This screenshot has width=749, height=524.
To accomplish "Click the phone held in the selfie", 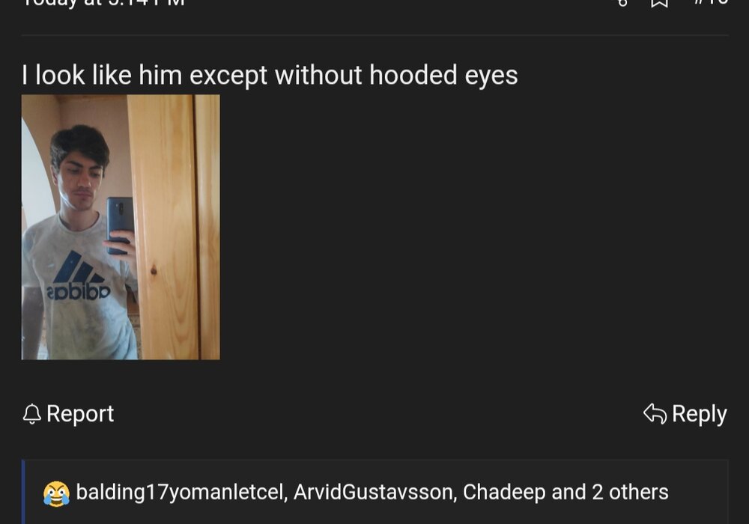I will coord(119,225).
